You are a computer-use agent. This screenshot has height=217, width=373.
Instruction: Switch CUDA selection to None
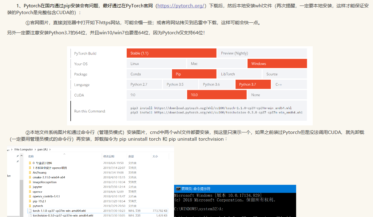(276, 94)
